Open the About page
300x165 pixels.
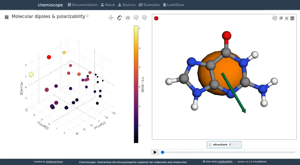pos(108,5)
